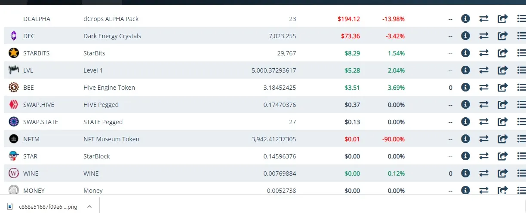The width and height of the screenshot is (526, 213).
Task: Click the 'StarBlock' token name
Action: (x=96, y=156)
